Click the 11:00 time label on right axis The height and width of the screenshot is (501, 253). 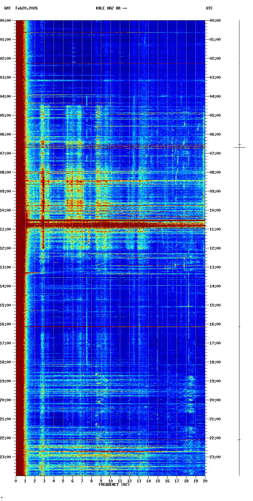[215, 229]
